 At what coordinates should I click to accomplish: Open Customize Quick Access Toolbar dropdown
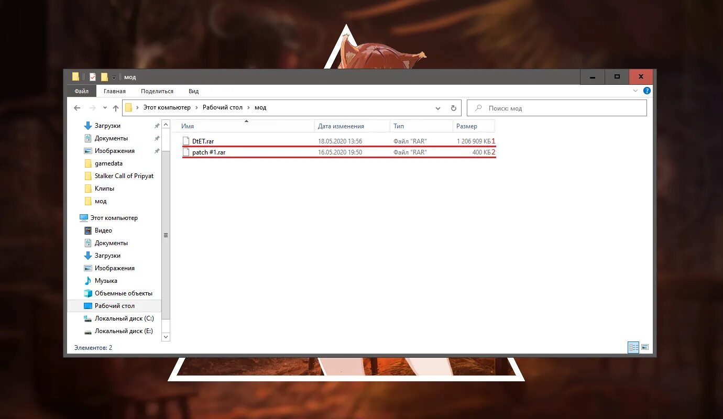point(114,78)
